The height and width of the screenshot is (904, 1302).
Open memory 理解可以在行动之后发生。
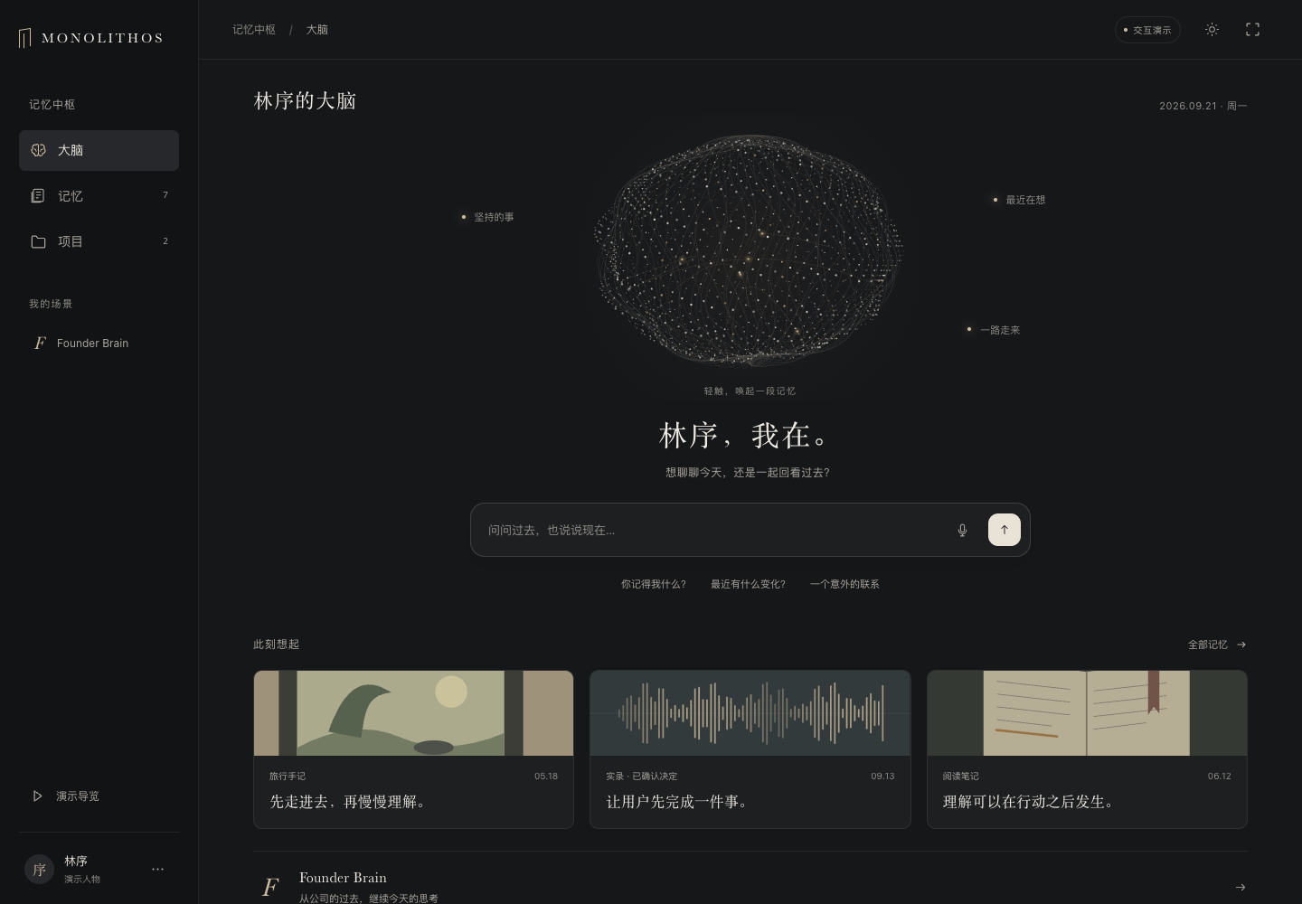click(1029, 802)
